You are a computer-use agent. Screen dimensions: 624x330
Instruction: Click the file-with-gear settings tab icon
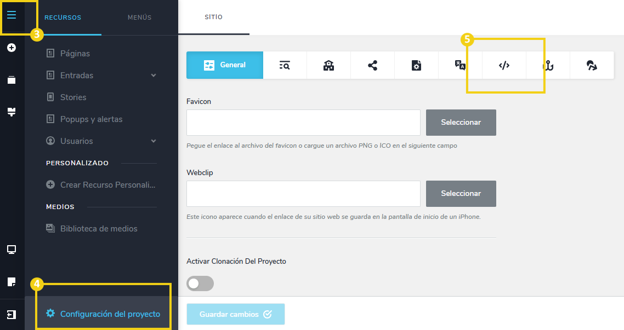coord(416,65)
